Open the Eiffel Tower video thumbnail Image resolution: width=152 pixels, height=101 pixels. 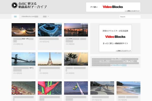pyautogui.click(x=50, y=59)
